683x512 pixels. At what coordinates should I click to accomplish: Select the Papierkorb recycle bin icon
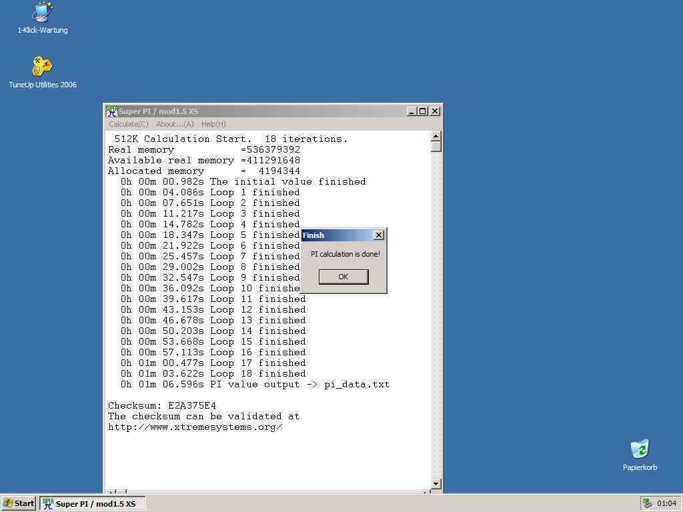click(x=640, y=455)
